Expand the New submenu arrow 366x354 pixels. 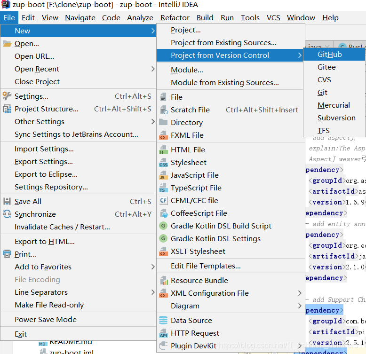click(x=153, y=31)
